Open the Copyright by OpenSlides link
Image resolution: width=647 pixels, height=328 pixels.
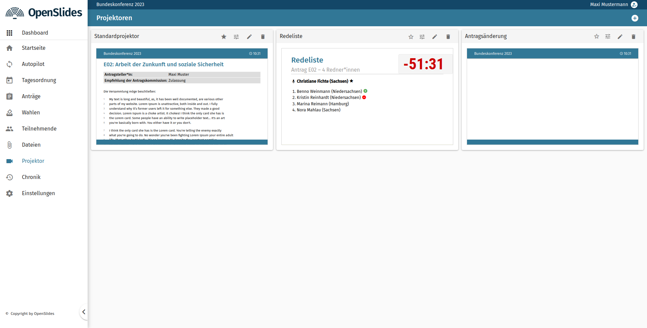32,314
